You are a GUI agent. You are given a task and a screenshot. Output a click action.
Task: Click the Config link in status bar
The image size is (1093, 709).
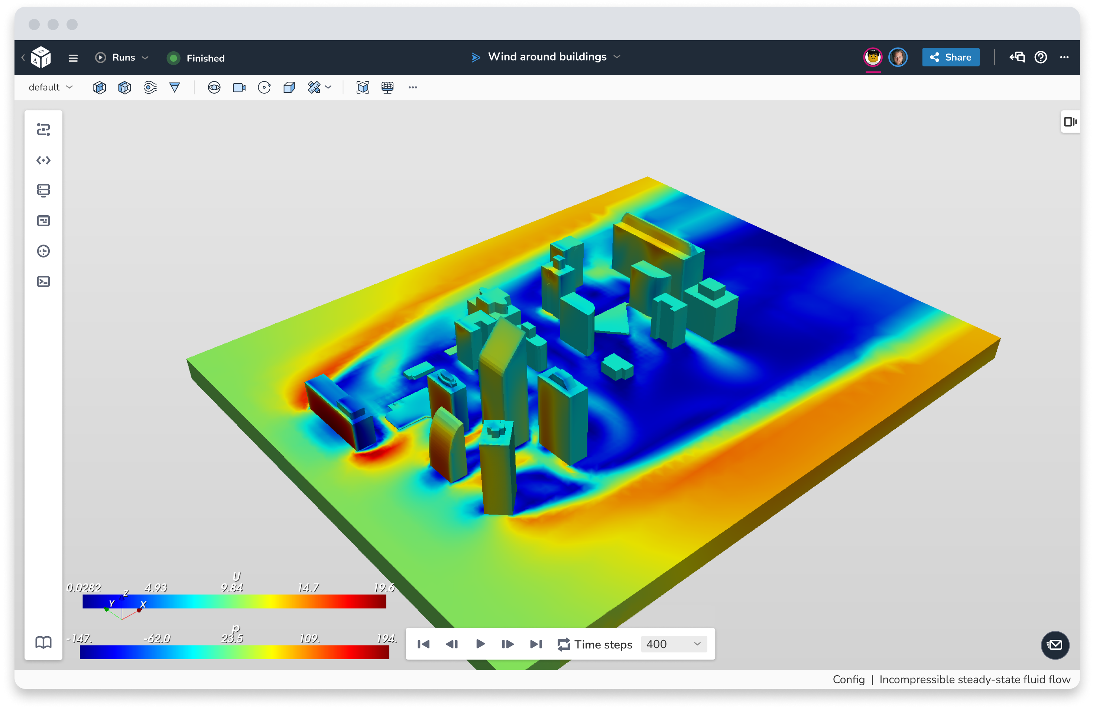click(848, 679)
